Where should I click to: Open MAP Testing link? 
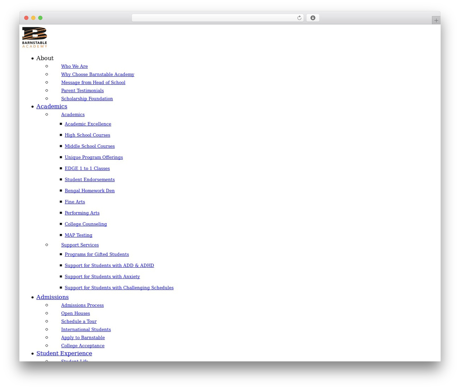click(78, 235)
